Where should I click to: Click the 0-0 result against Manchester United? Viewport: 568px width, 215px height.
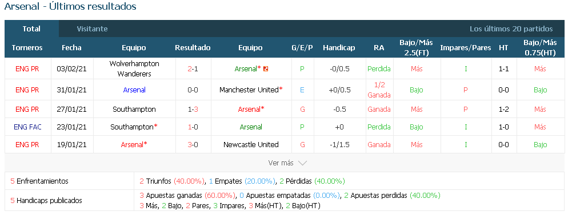pyautogui.click(x=193, y=90)
